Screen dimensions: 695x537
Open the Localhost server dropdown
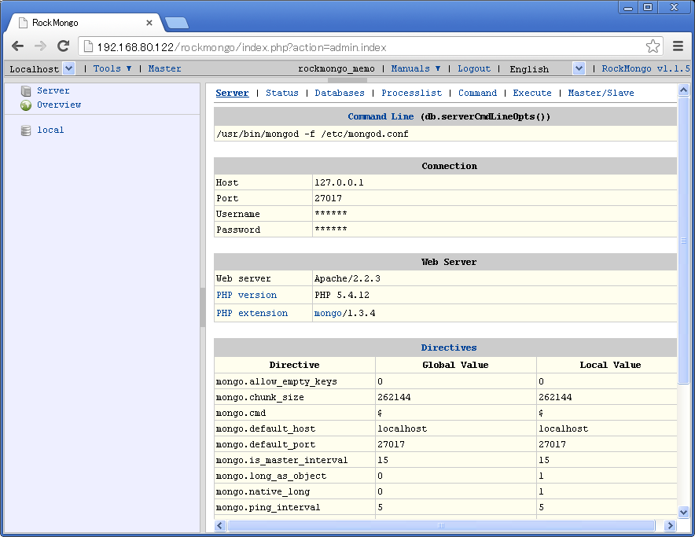(x=68, y=69)
